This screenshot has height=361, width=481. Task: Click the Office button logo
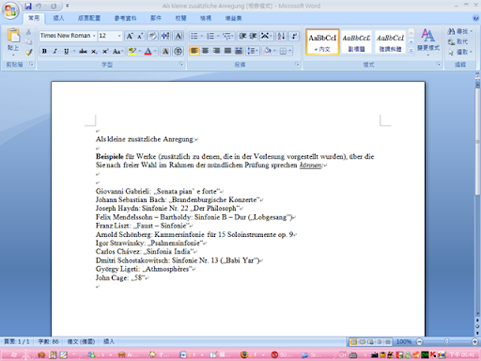point(10,10)
